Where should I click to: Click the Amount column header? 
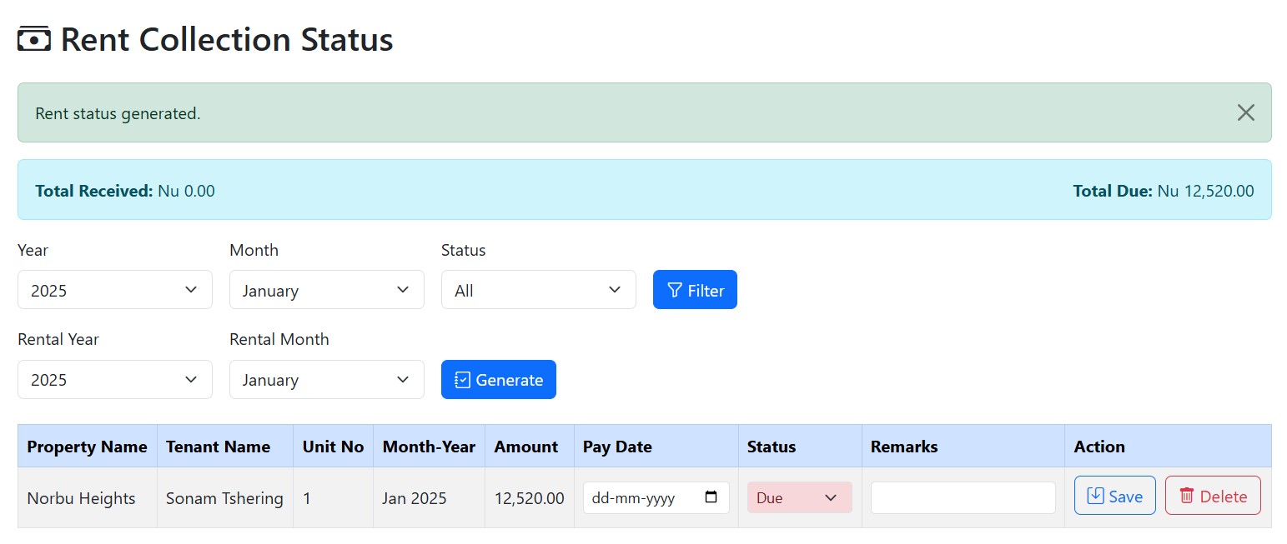click(525, 447)
